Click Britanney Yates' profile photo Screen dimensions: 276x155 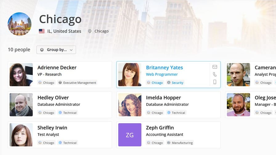[130, 74]
